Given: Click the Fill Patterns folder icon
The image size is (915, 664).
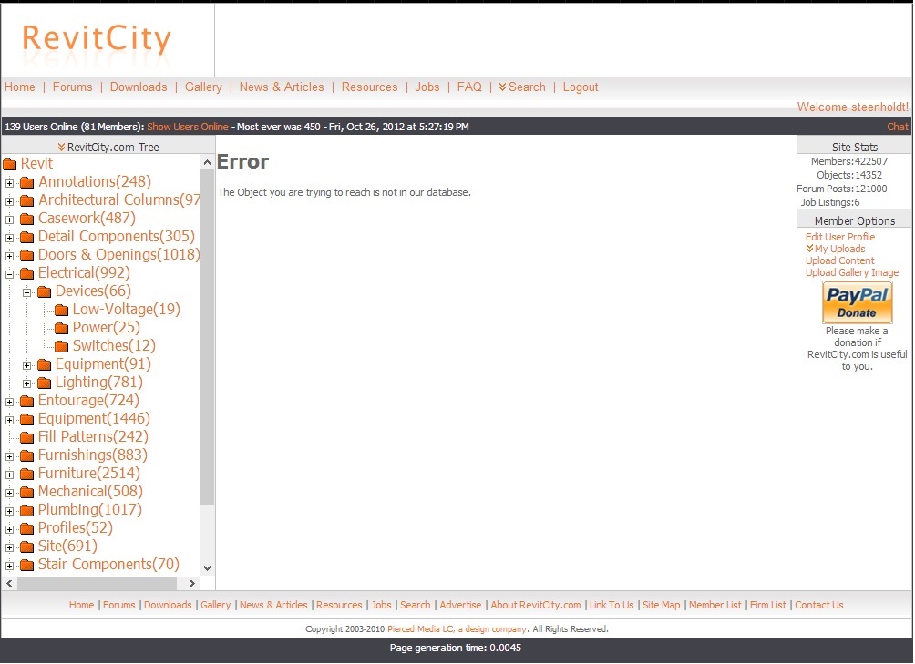Looking at the screenshot, I should coord(26,437).
